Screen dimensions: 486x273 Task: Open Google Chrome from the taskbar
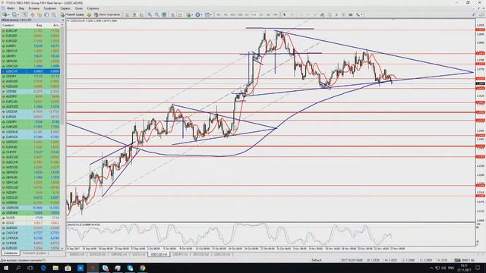[x=142, y=268]
